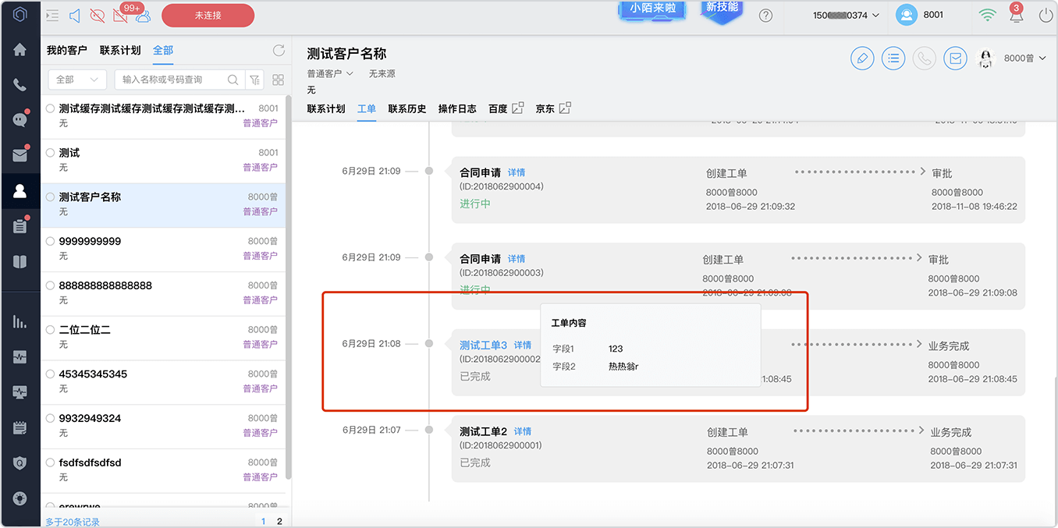Image resolution: width=1058 pixels, height=528 pixels.
Task: Select radio for 9932949324 customer
Action: click(x=50, y=418)
